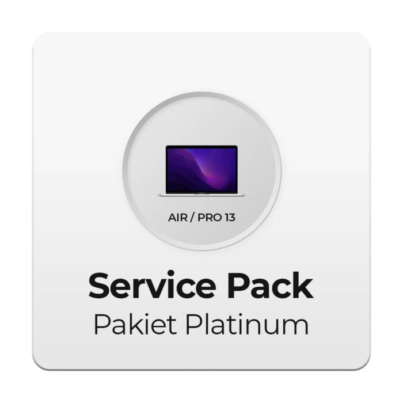The image size is (403, 403).
Task: Click the PRO 13 label text
Action: pyautogui.click(x=216, y=218)
